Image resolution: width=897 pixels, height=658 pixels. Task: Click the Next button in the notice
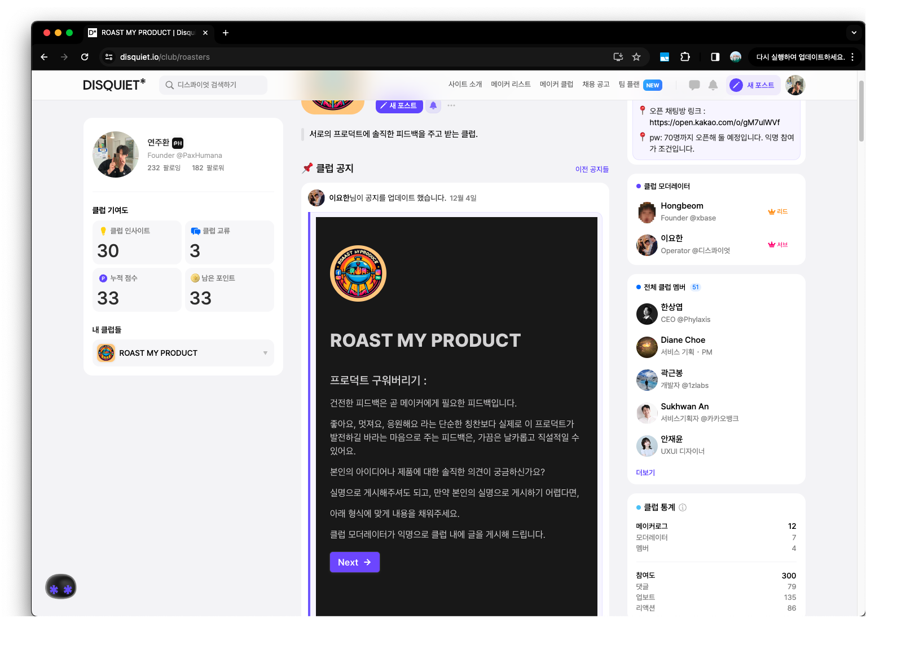[x=355, y=562]
